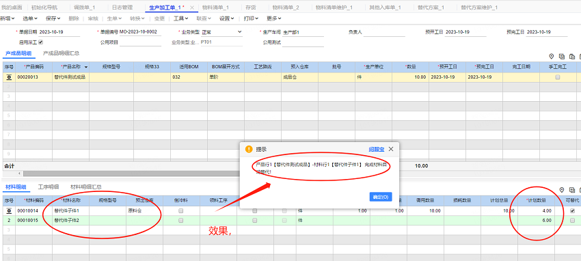
Task: Click the product table horizontal scrollbar
Action: [131, 174]
